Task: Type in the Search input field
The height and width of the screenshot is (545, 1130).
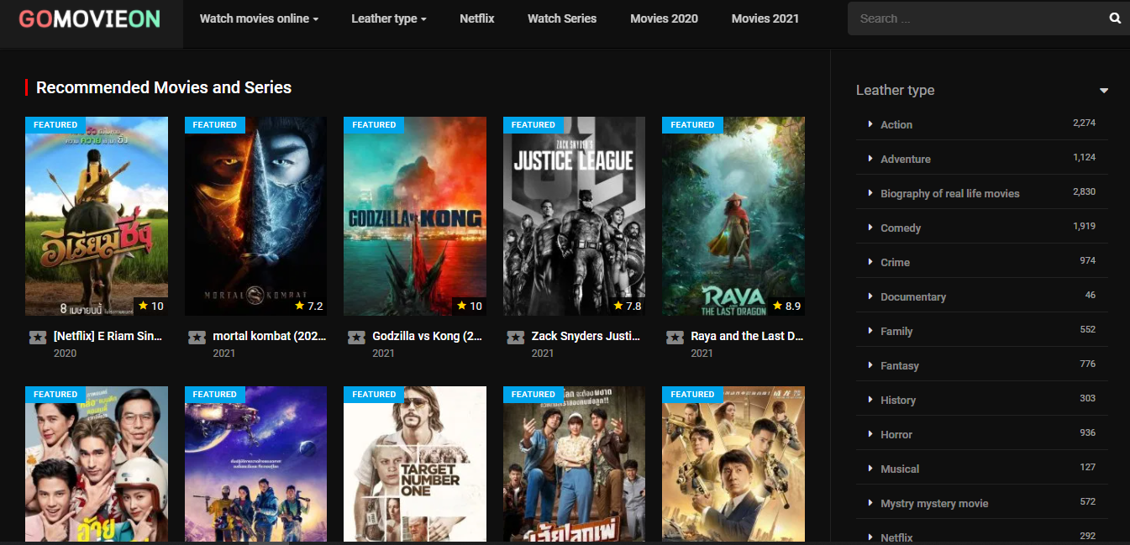Action: 975,18
